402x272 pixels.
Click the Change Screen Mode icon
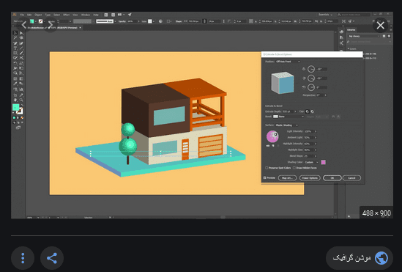point(18,128)
